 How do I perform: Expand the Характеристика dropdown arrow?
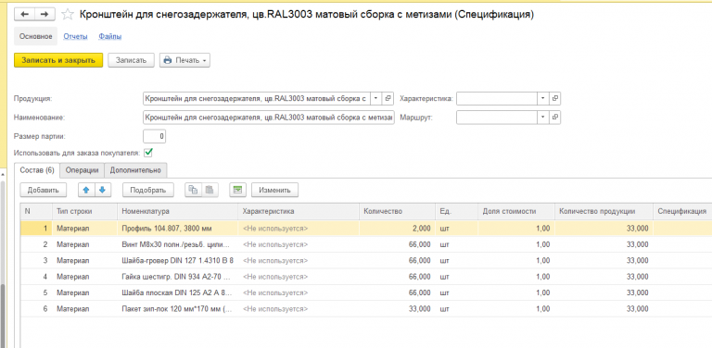point(543,98)
